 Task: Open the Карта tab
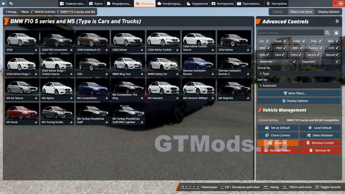click(x=96, y=4)
